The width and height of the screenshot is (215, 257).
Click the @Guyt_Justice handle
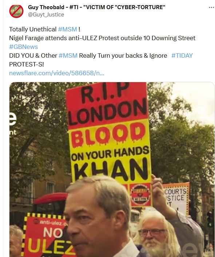pyautogui.click(x=46, y=15)
